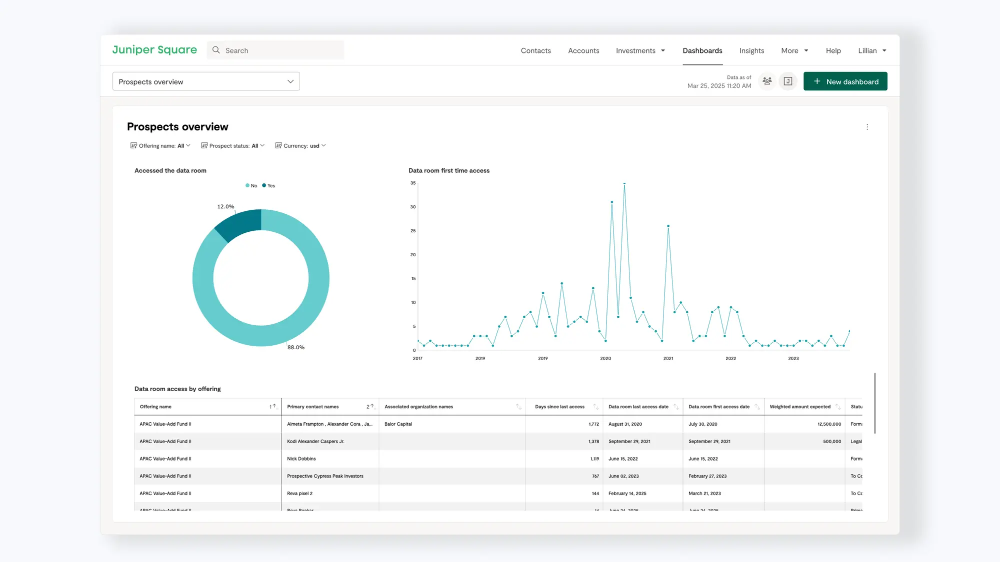Sort by Data room last access date
The width and height of the screenshot is (1000, 562).
point(676,407)
